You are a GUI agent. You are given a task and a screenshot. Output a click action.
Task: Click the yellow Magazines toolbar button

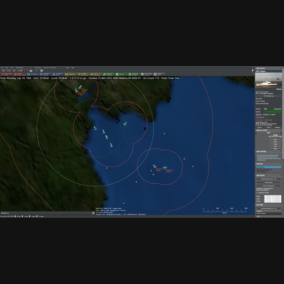pyautogui.click(x=70, y=74)
